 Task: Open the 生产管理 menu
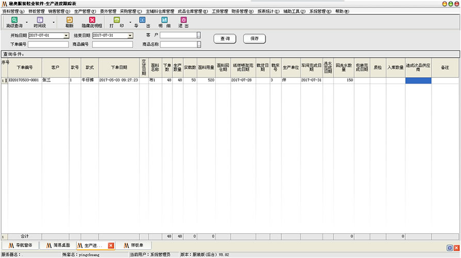[84, 11]
